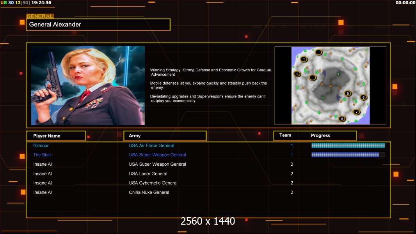Click the Team column header label
Image resolution: width=416 pixels, height=234 pixels.
point(285,135)
